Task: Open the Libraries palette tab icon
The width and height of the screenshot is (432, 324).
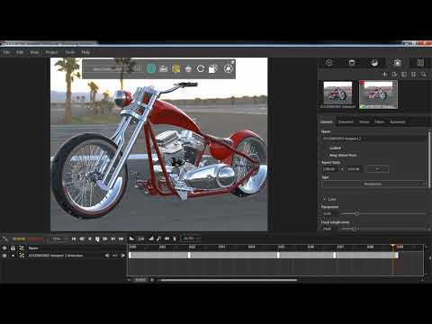Action: (x=420, y=62)
